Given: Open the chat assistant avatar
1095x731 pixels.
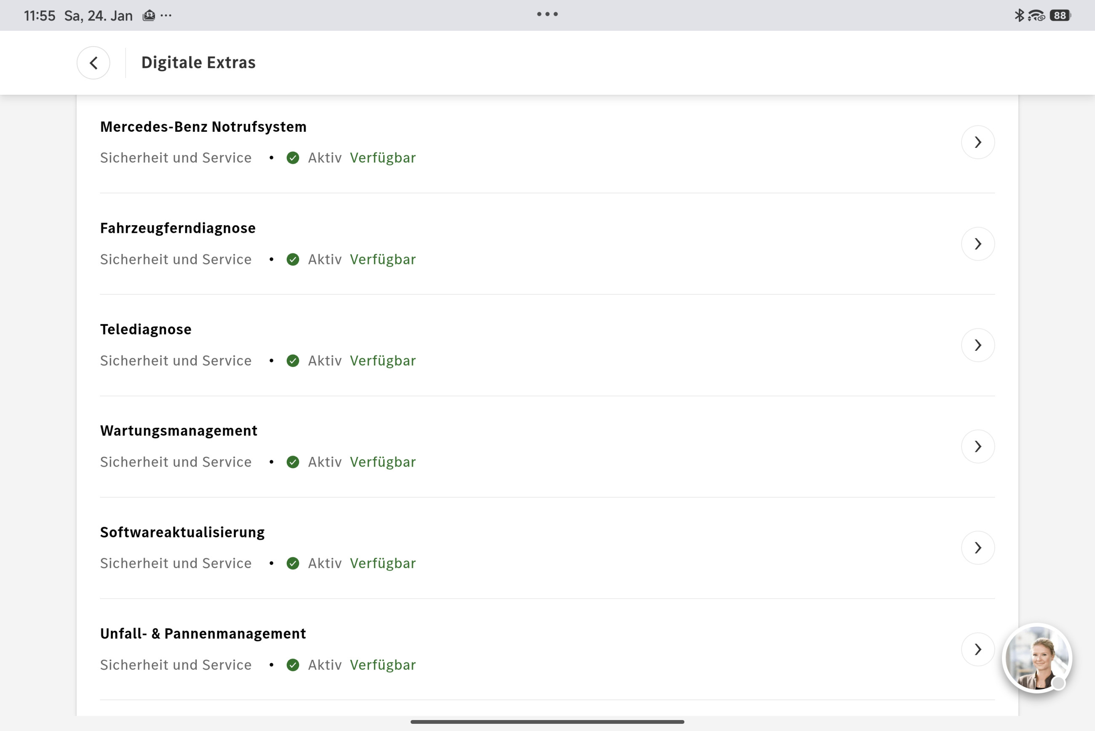Looking at the screenshot, I should (x=1037, y=658).
